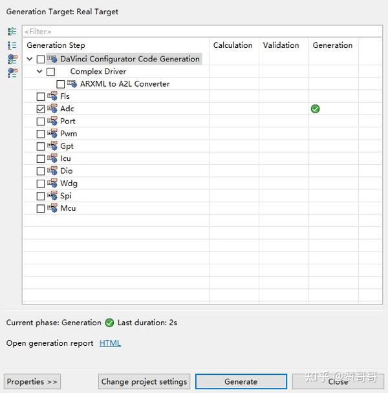Click the select-all checklist icon in left toolbar
Viewport: 388px width, 393px height.
[x=12, y=31]
